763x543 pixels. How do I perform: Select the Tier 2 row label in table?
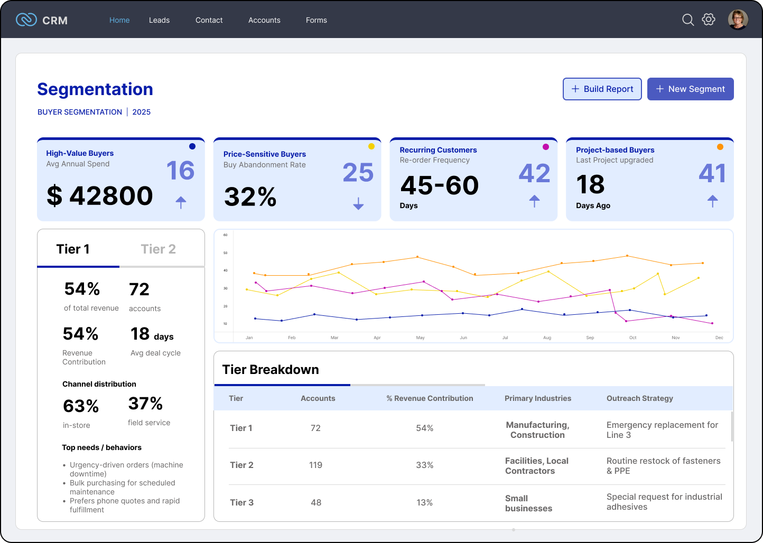click(241, 465)
